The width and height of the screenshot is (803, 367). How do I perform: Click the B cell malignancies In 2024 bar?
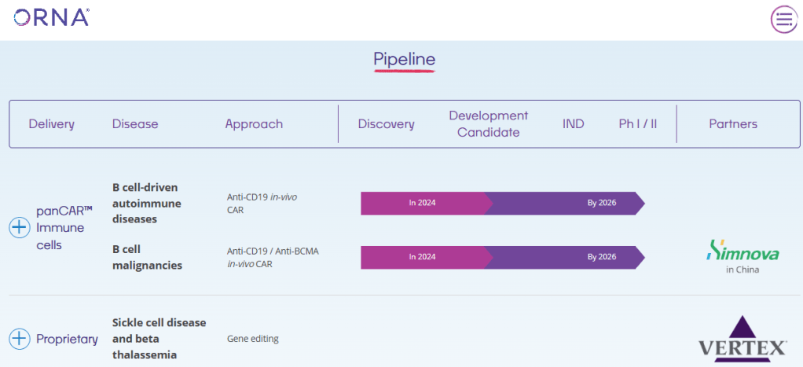[x=423, y=257]
